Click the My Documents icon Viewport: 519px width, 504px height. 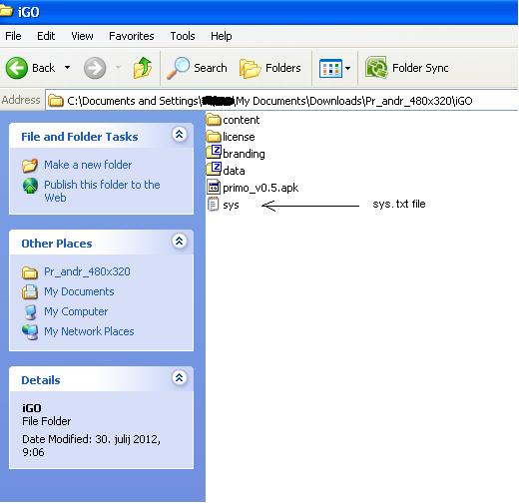[x=30, y=292]
